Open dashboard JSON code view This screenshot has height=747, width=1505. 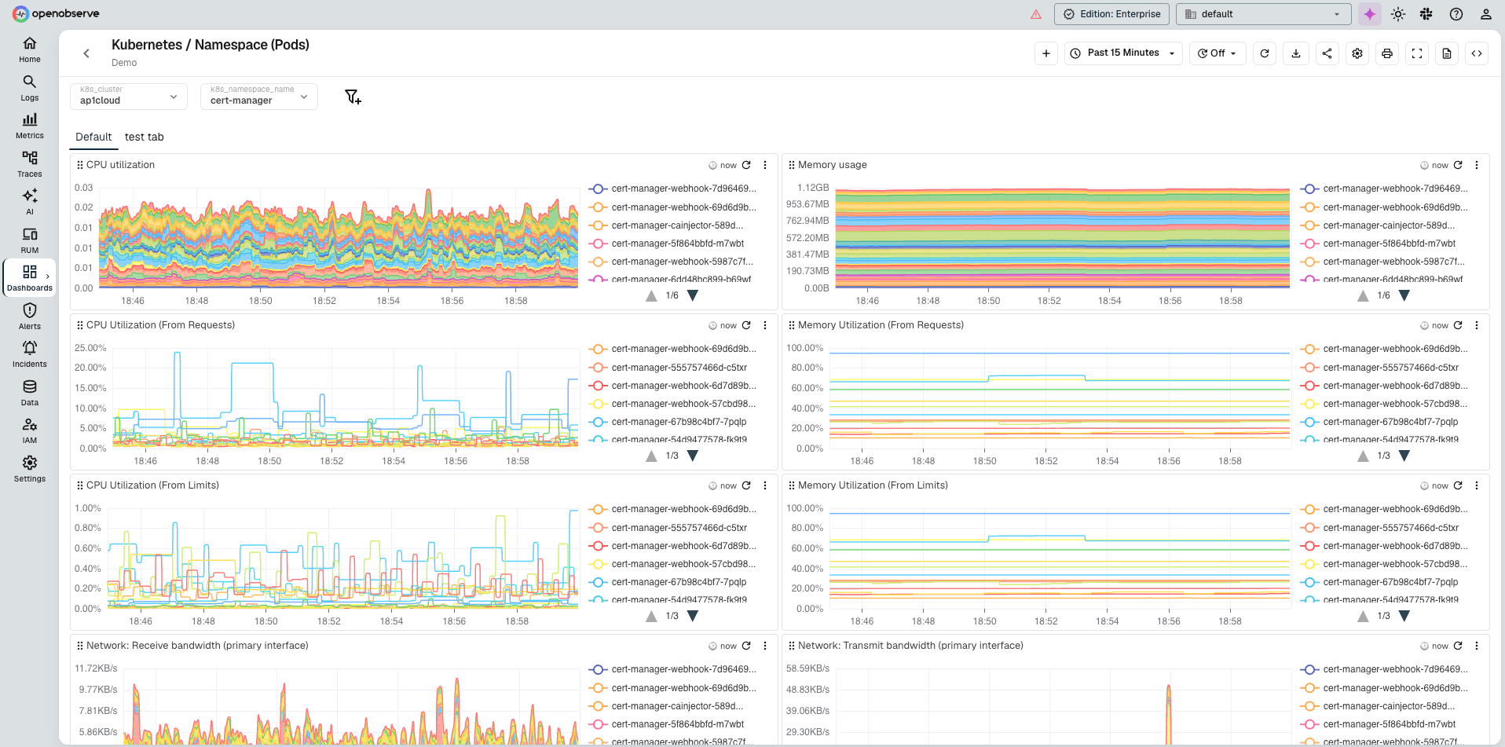[x=1477, y=53]
